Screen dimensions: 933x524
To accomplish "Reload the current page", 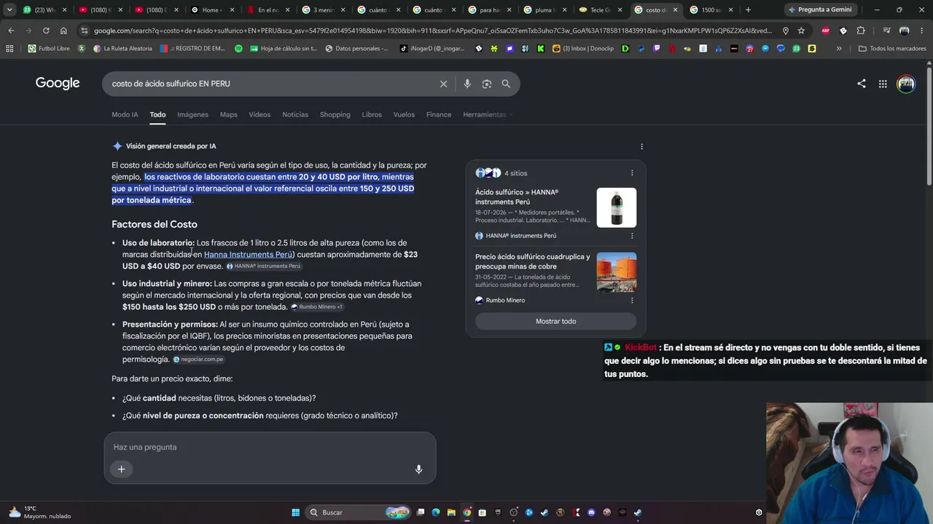I will [x=46, y=31].
